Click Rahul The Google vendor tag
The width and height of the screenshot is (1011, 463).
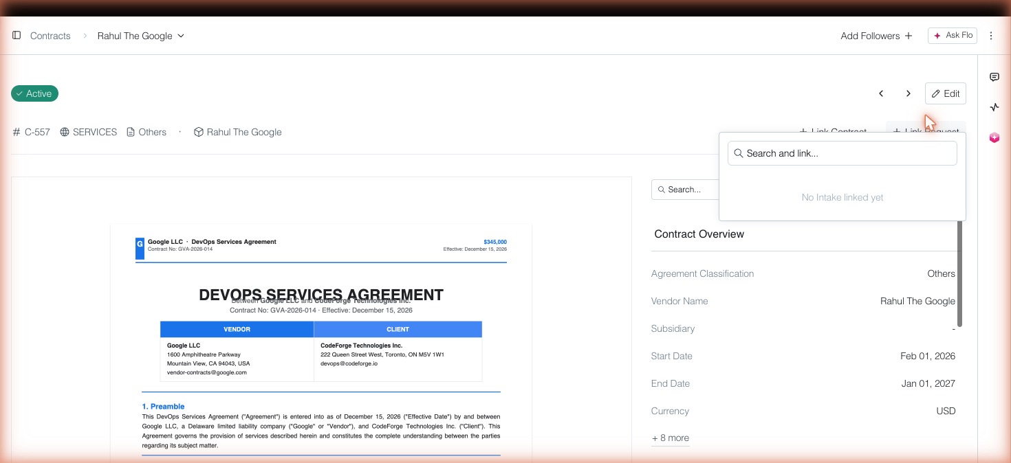237,132
